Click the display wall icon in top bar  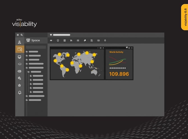tap(51, 35)
